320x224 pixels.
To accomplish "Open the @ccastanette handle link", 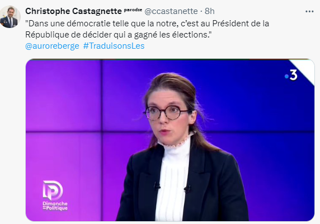I will (x=171, y=11).
